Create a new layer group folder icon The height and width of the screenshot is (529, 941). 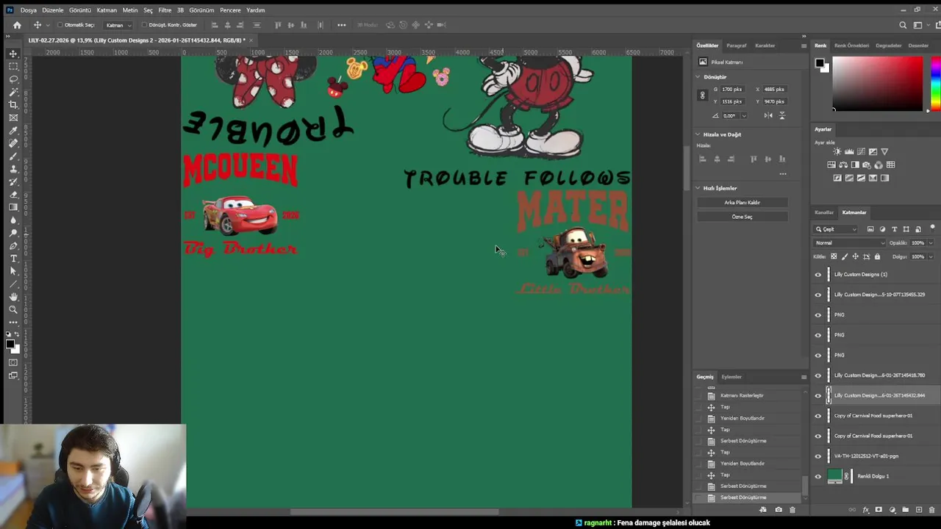tap(905, 510)
